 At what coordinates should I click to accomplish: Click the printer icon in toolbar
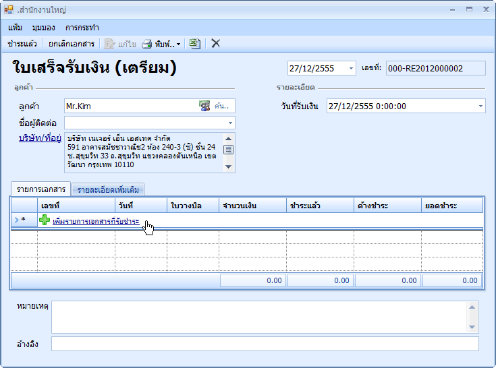(x=146, y=44)
